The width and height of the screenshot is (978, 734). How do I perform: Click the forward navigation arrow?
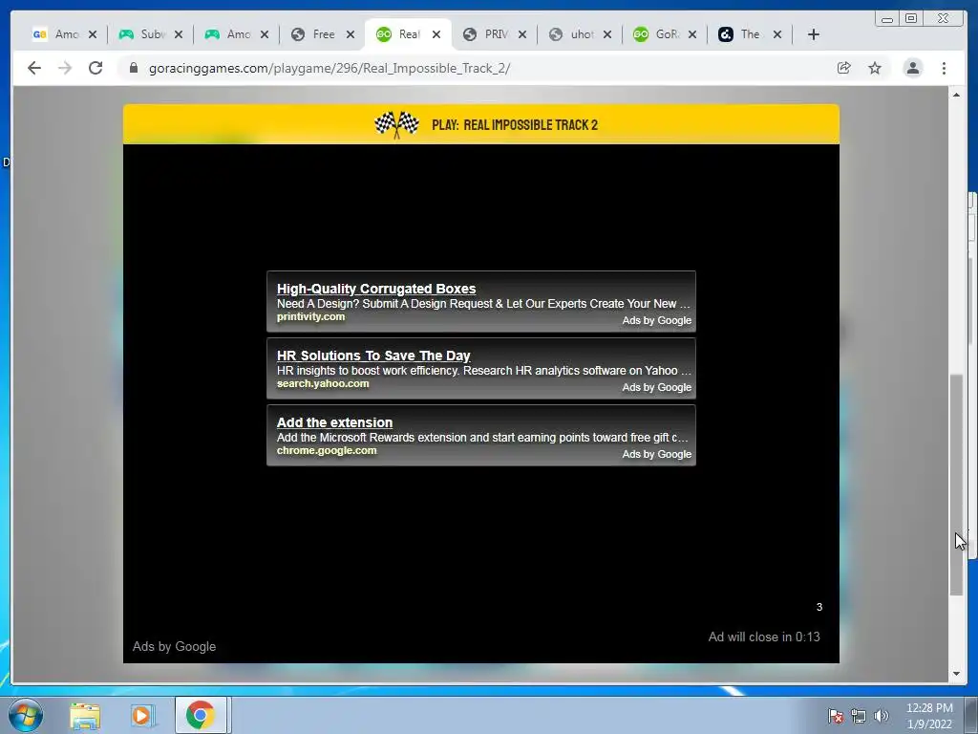65,68
